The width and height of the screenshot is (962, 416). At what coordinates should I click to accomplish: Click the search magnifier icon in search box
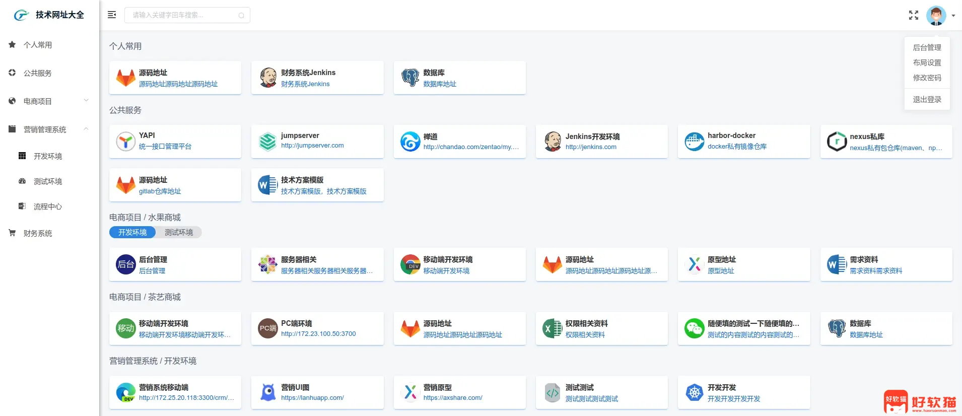click(241, 16)
